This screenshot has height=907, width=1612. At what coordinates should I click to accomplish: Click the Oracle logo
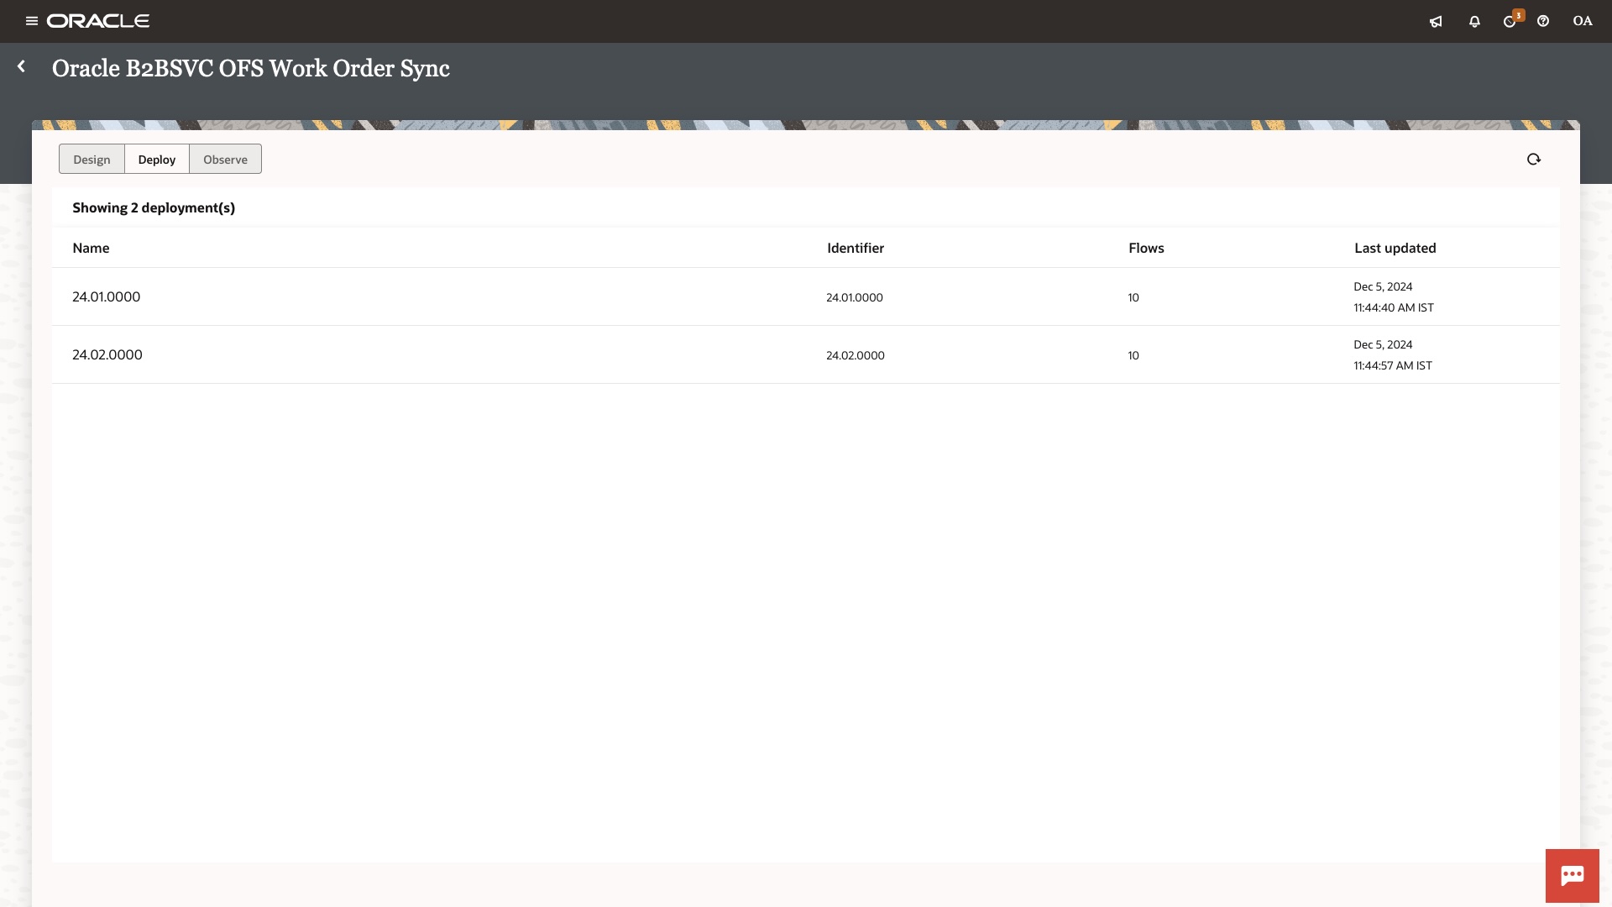(x=100, y=21)
